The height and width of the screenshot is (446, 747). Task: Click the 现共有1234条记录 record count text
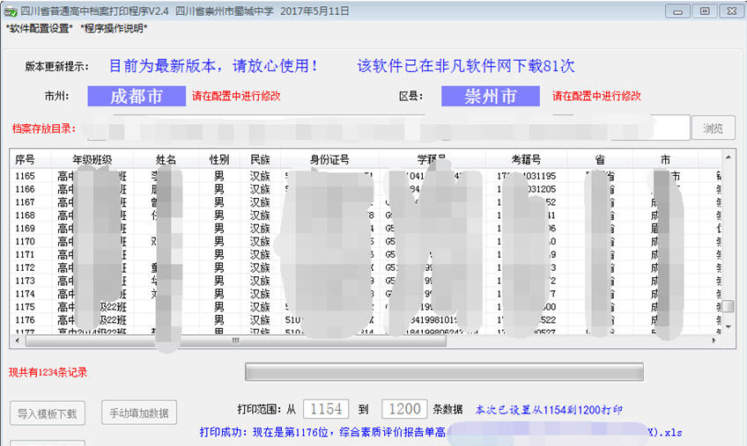pyautogui.click(x=48, y=372)
